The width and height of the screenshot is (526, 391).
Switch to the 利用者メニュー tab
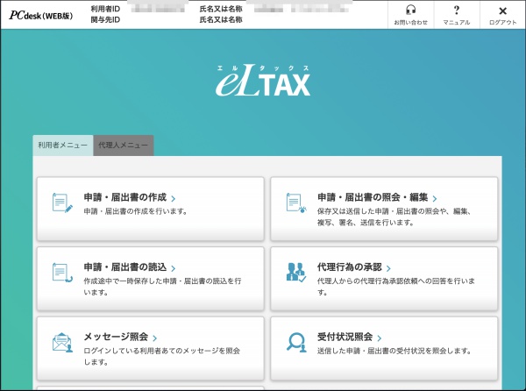coord(63,146)
